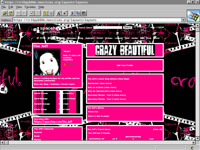
Task: Go to the Home page toolbar icon
Action: point(10,13)
